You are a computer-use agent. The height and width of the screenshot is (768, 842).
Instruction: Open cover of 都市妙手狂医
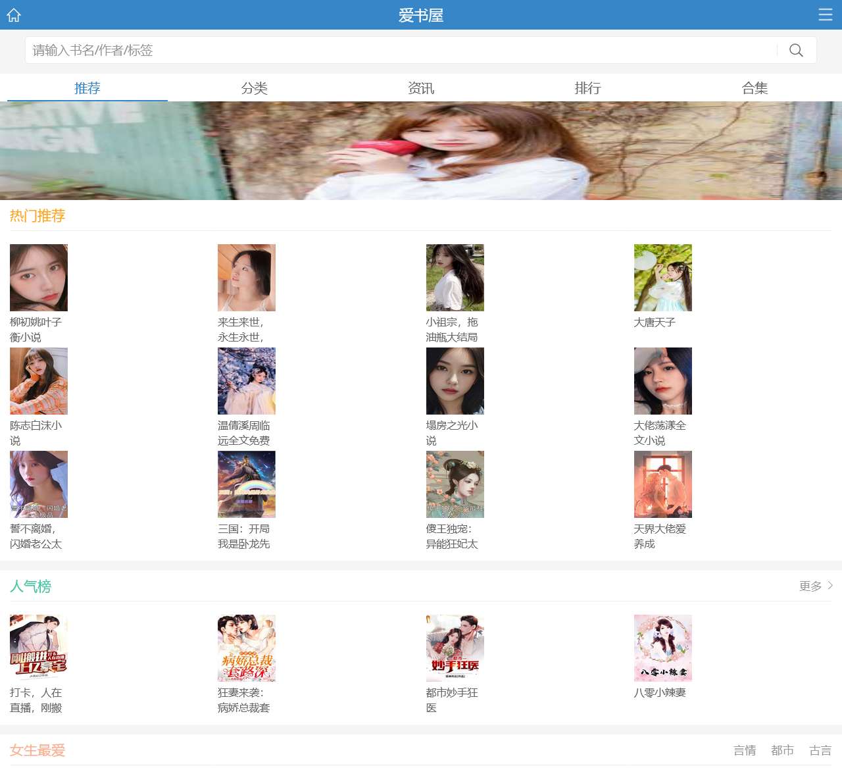455,648
